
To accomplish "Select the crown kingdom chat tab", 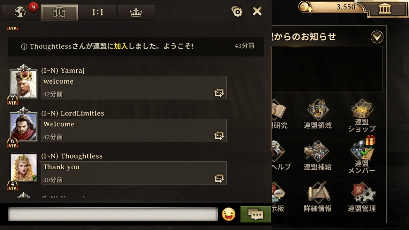I will coord(136,12).
